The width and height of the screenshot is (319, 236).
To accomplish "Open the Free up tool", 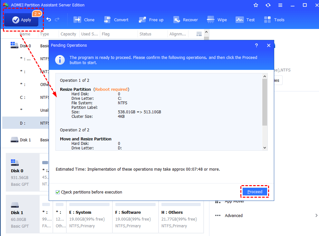I will click(x=151, y=20).
